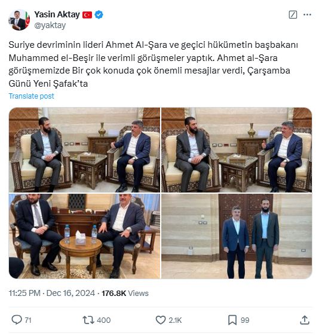319x336 pixels.
Task: Bookmark this post
Action: [232, 320]
